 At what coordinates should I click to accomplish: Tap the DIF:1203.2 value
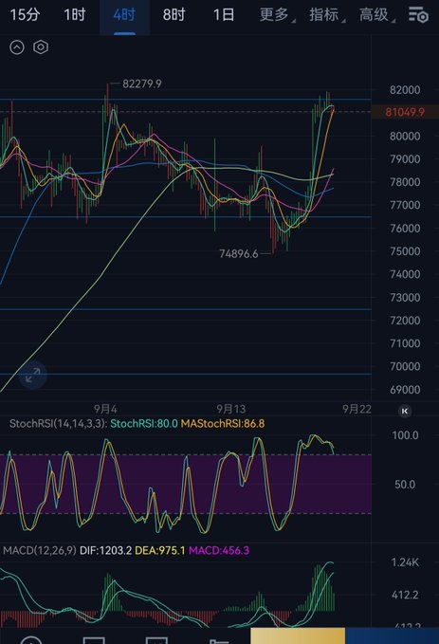point(105,550)
